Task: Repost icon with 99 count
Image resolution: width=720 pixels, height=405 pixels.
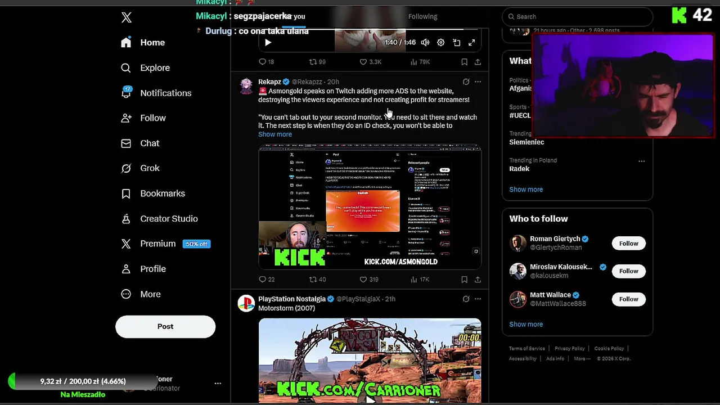Action: [317, 62]
